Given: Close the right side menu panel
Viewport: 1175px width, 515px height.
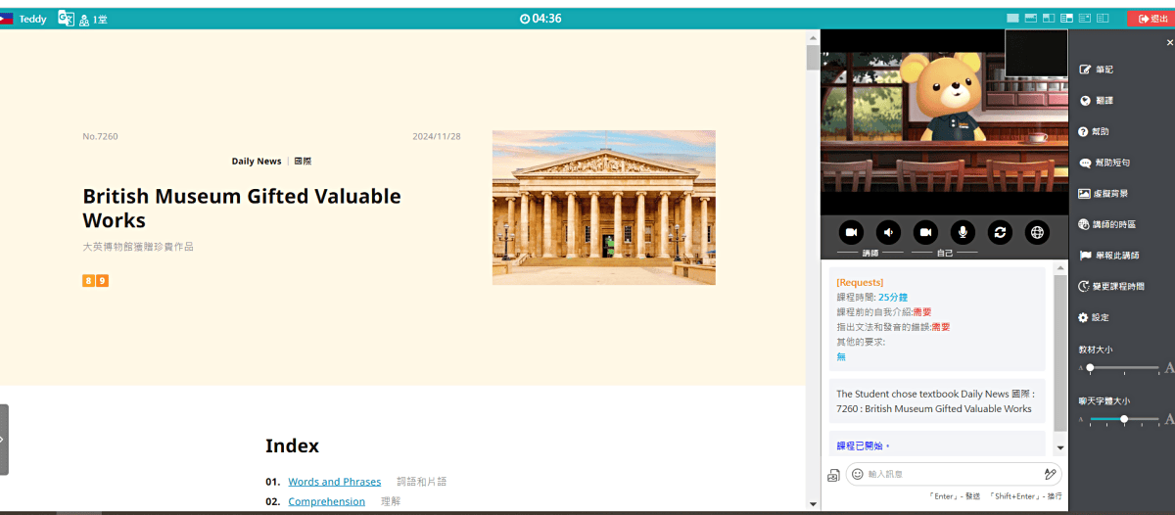Looking at the screenshot, I should [1169, 43].
